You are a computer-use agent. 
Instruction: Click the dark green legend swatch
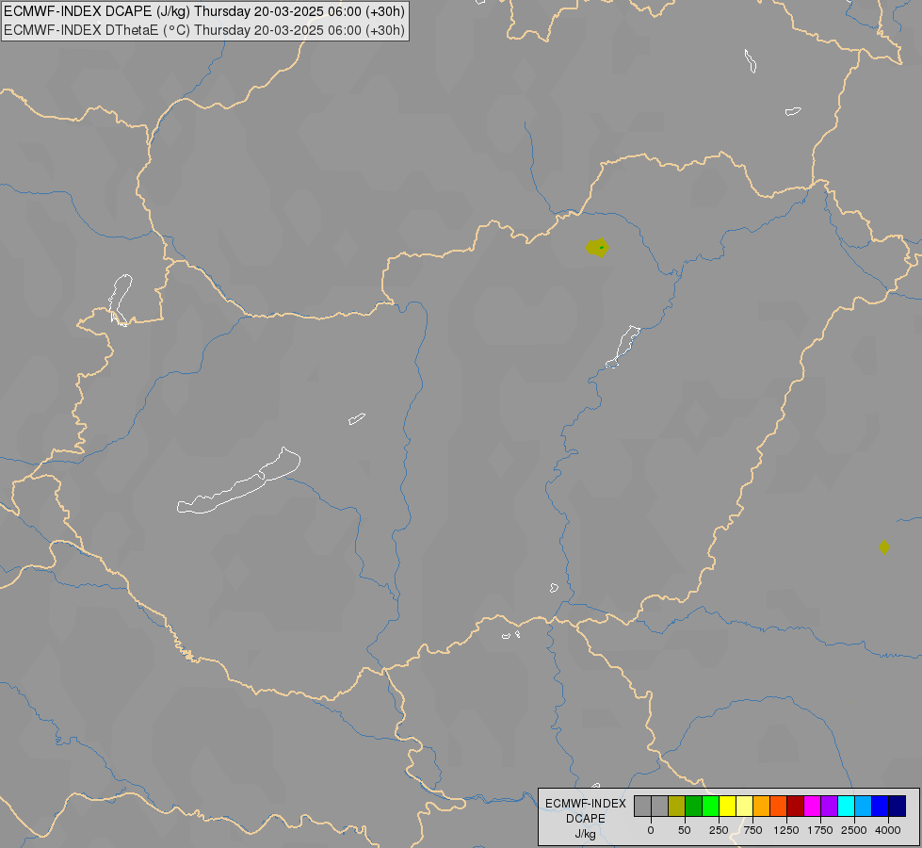pyautogui.click(x=694, y=807)
